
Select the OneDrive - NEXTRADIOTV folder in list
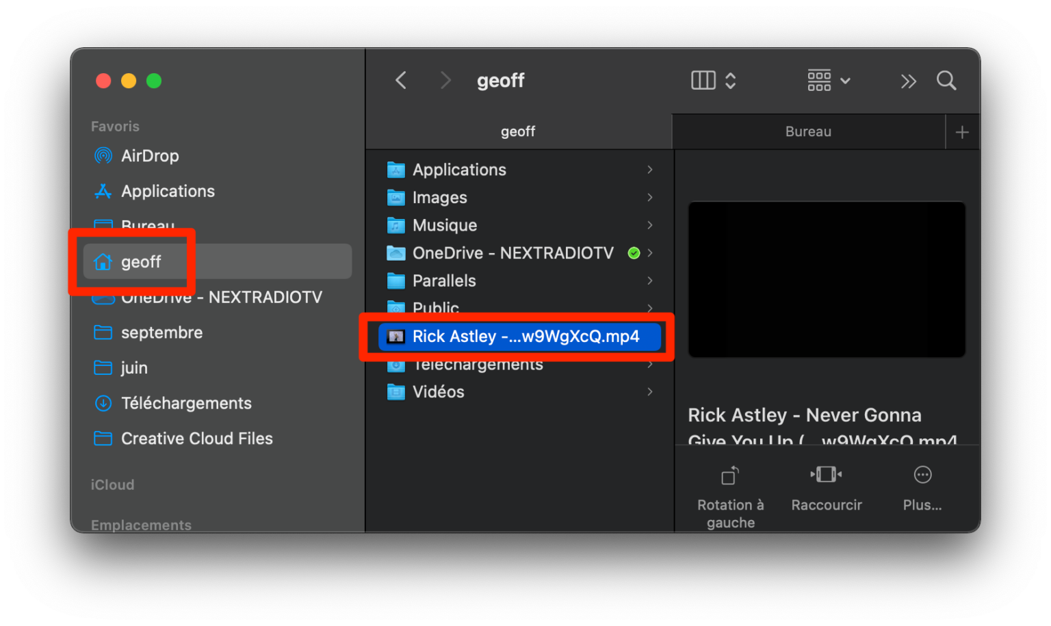[520, 253]
